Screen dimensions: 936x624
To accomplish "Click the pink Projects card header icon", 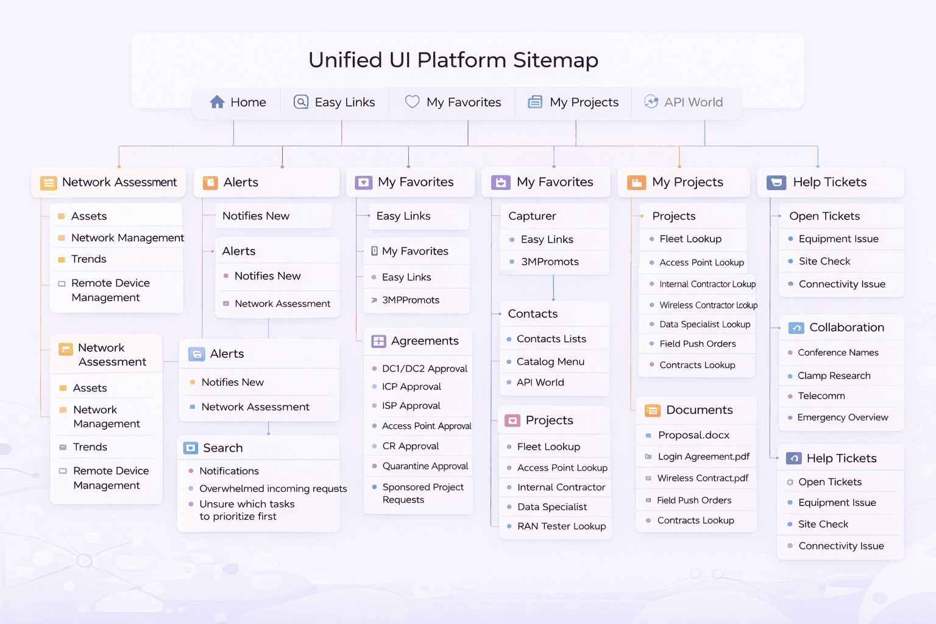I will [x=512, y=420].
